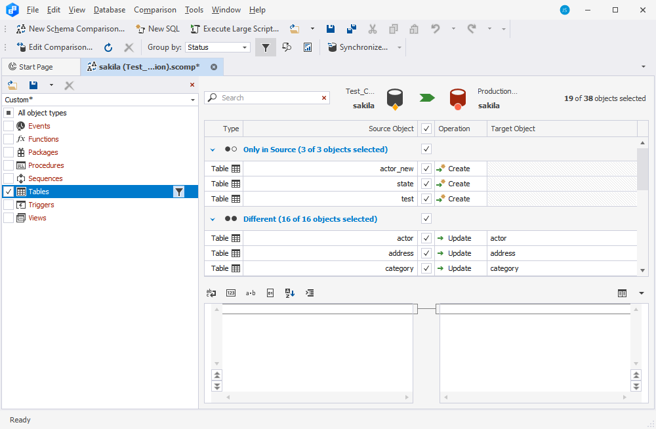Click the New SQL button
The image size is (656, 429).
point(157,29)
